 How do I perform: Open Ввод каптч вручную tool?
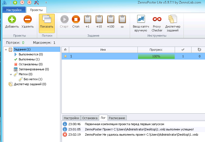pyautogui.click(x=141, y=23)
